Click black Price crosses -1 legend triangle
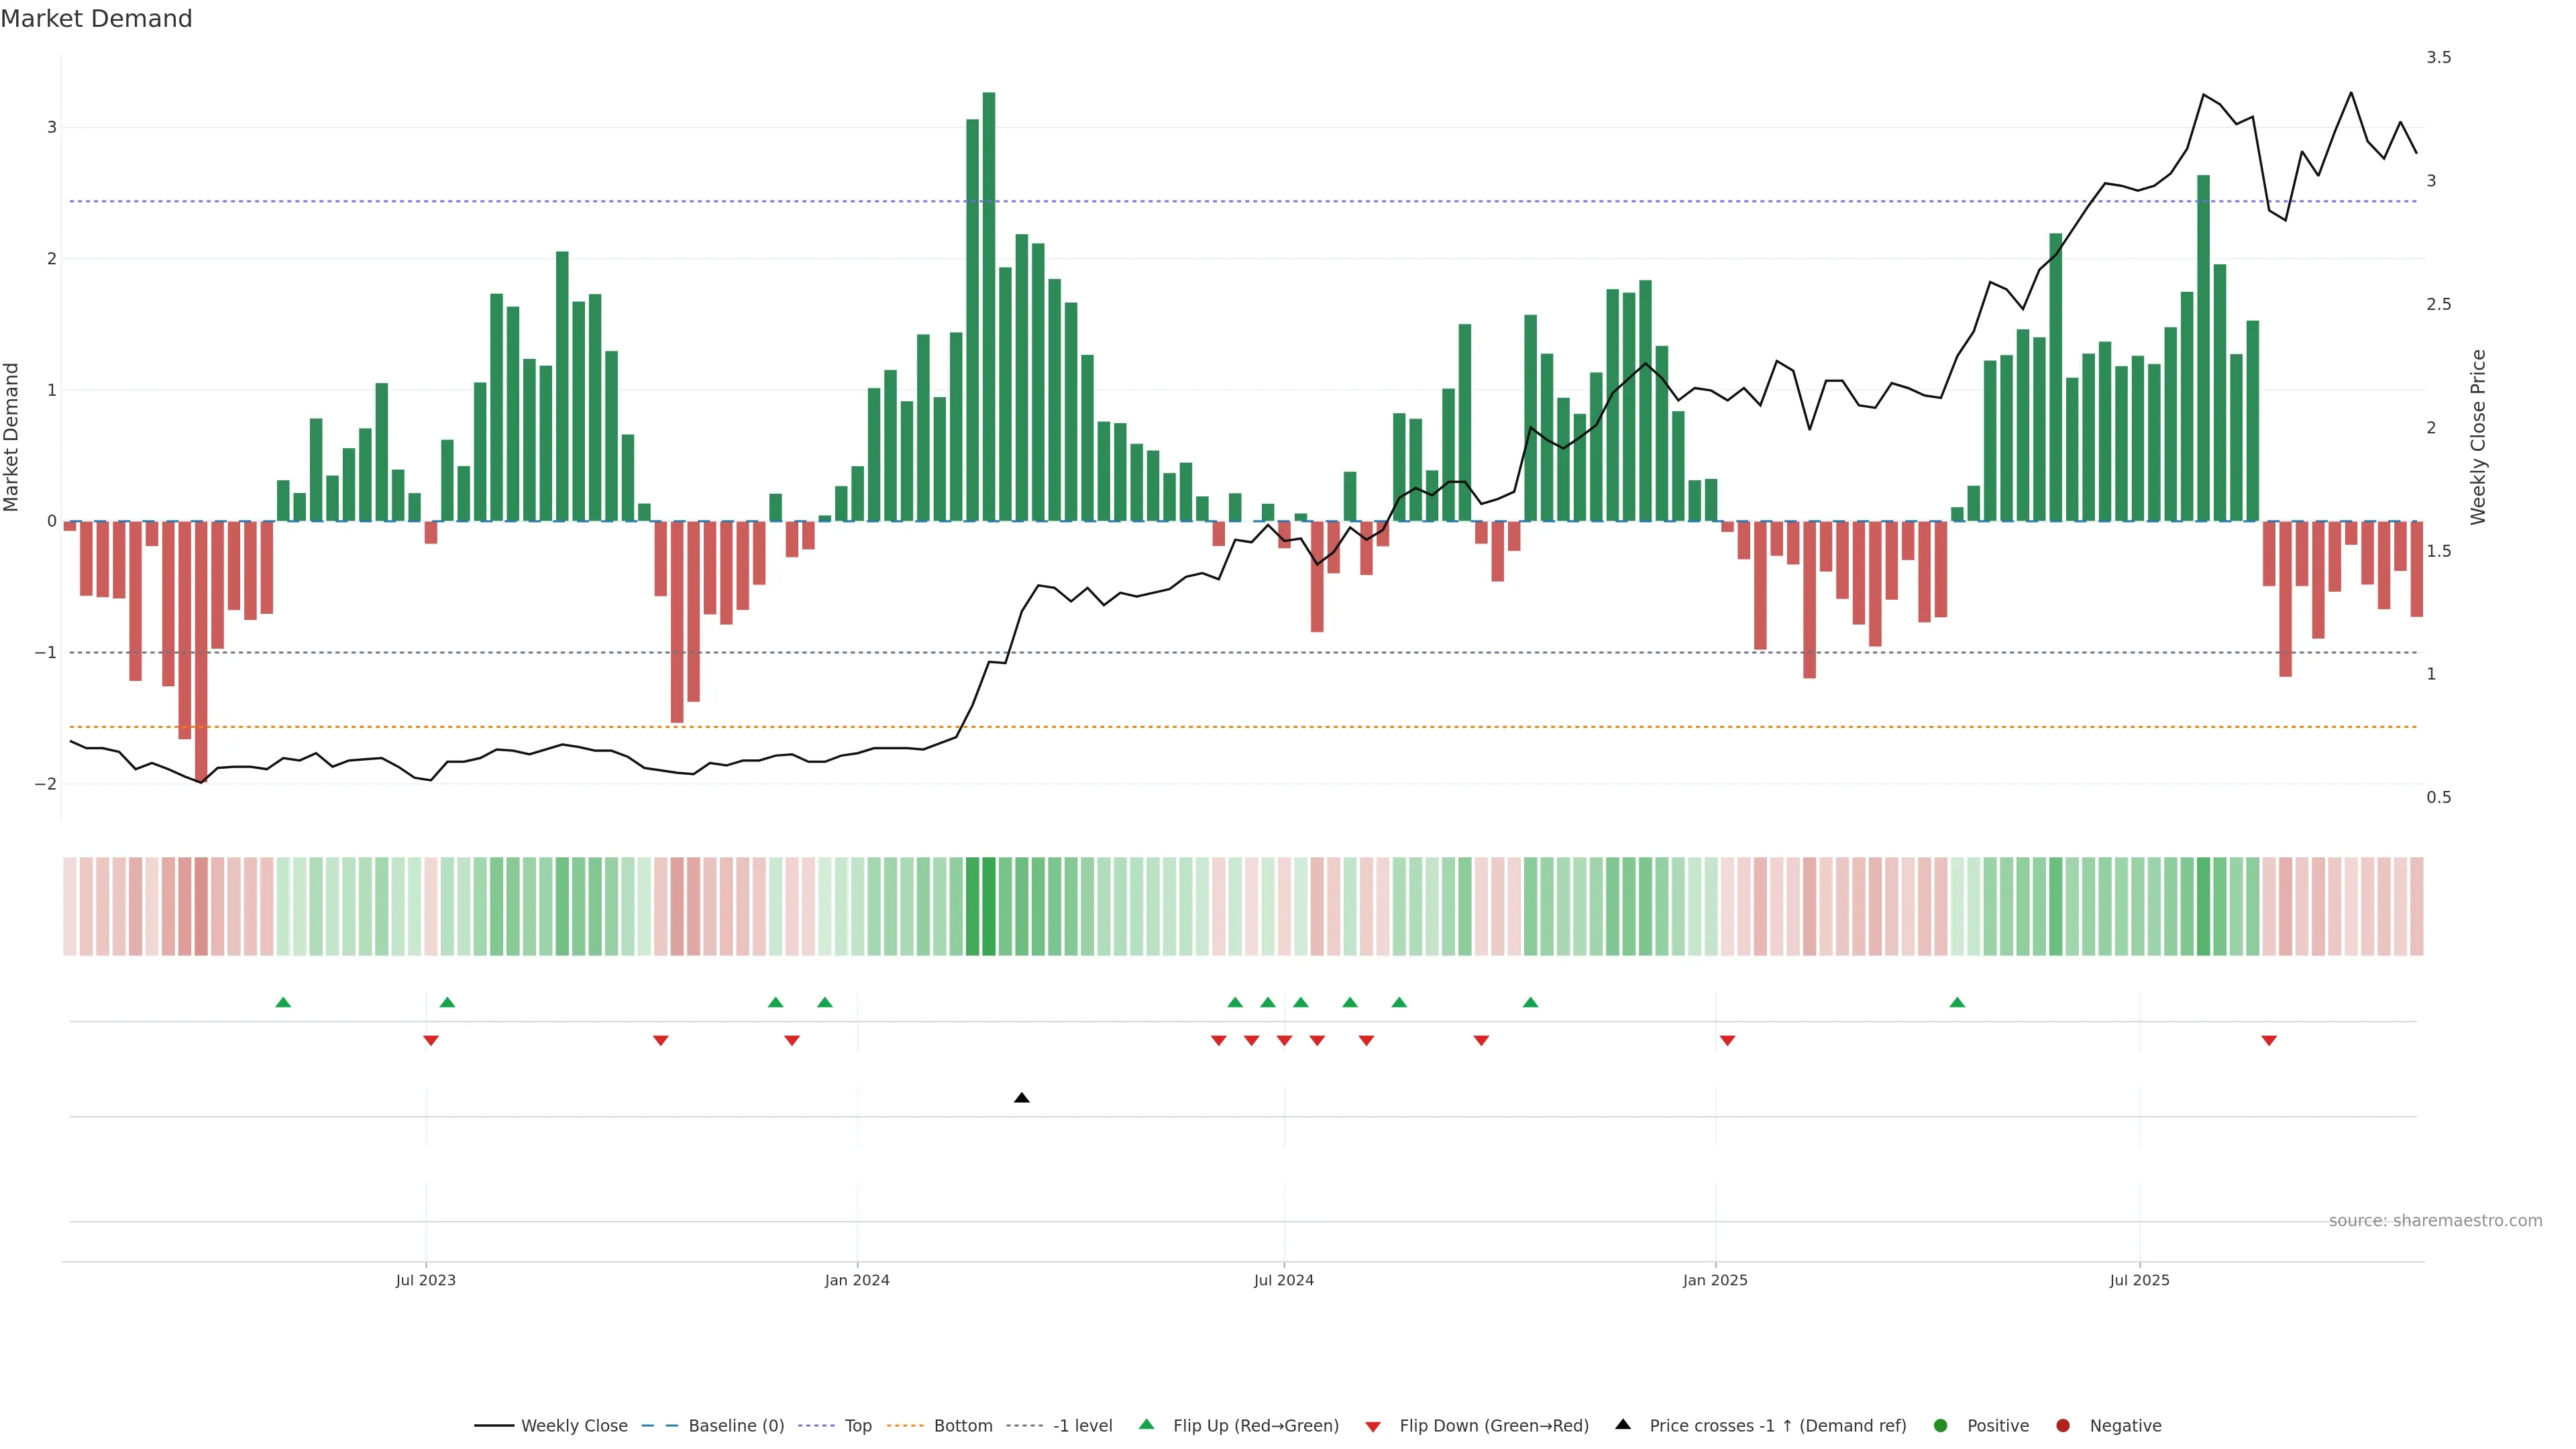The width and height of the screenshot is (2576, 1449). click(x=1623, y=1424)
